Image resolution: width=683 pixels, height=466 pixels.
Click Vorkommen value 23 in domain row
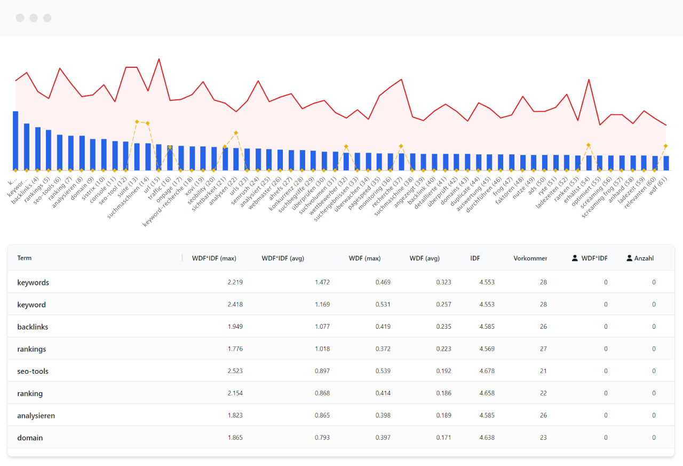click(543, 438)
